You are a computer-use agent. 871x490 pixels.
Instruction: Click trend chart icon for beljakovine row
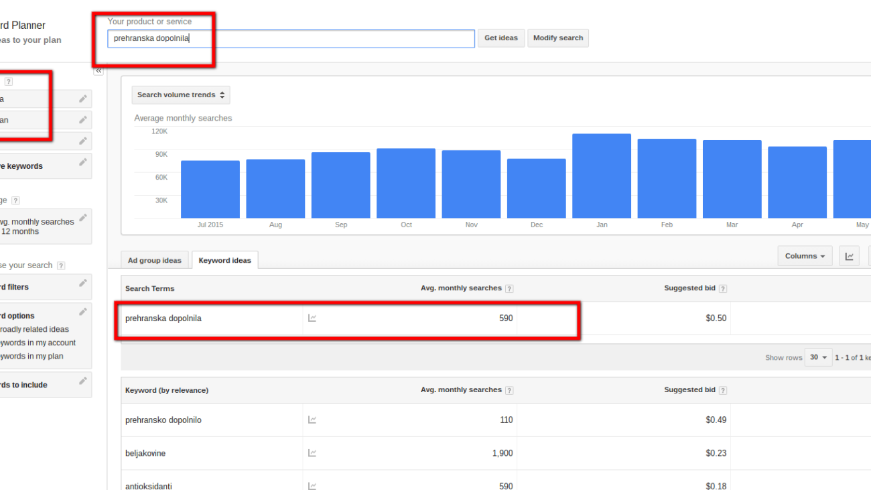[312, 453]
